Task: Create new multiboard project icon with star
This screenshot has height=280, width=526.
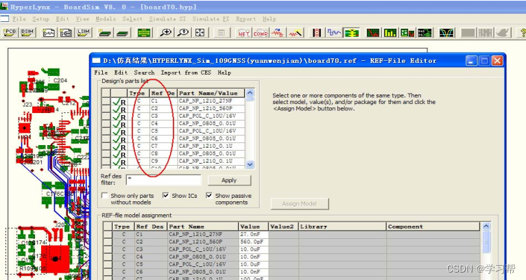Action: (x=104, y=32)
